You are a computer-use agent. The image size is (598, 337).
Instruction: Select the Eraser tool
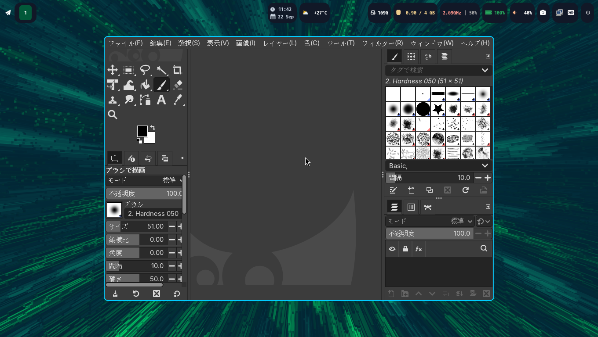point(178,85)
